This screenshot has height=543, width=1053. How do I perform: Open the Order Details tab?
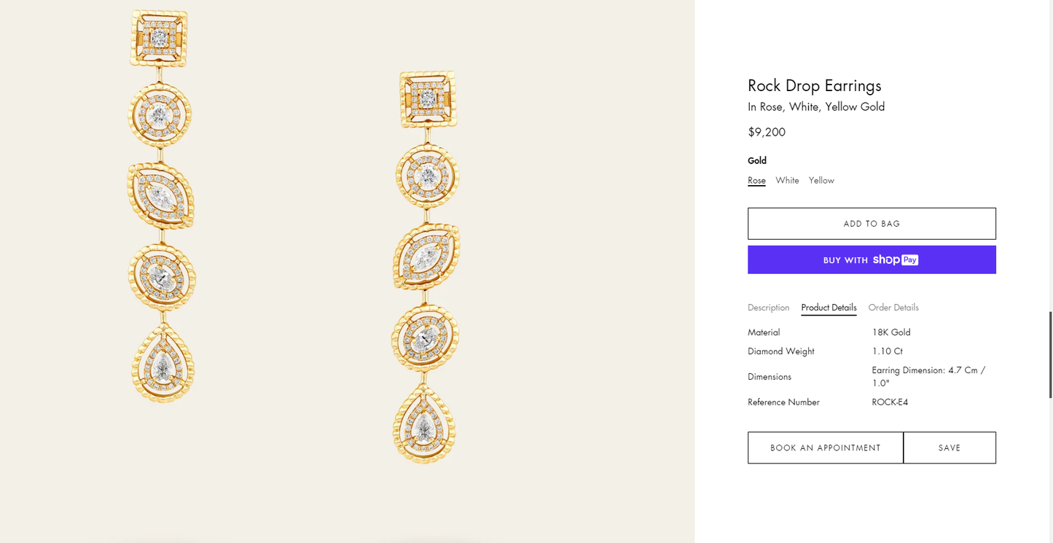(x=893, y=308)
